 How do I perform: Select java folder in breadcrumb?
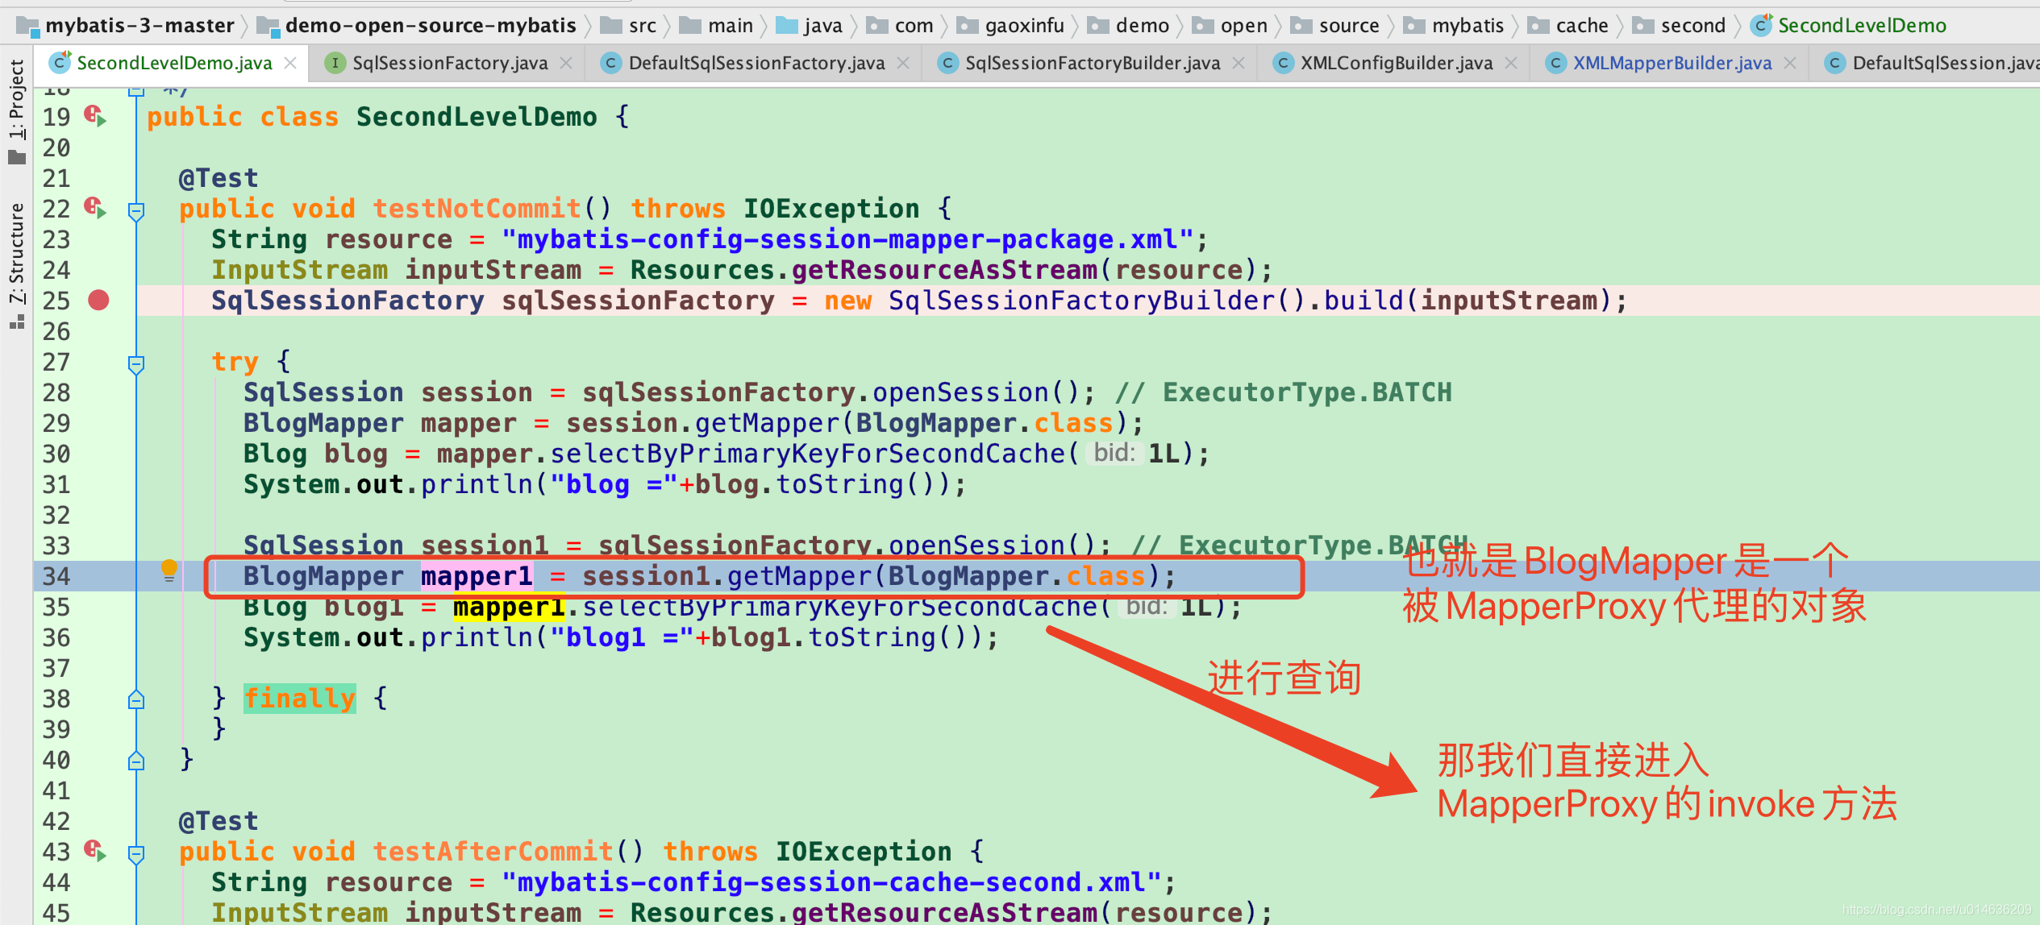click(809, 26)
